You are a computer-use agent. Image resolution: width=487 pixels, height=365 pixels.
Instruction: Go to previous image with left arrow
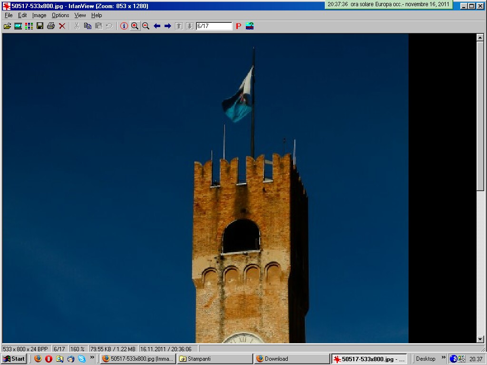157,26
